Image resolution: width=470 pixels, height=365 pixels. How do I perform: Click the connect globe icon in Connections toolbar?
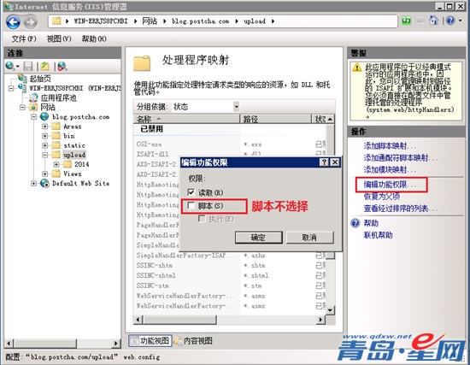(x=10, y=66)
